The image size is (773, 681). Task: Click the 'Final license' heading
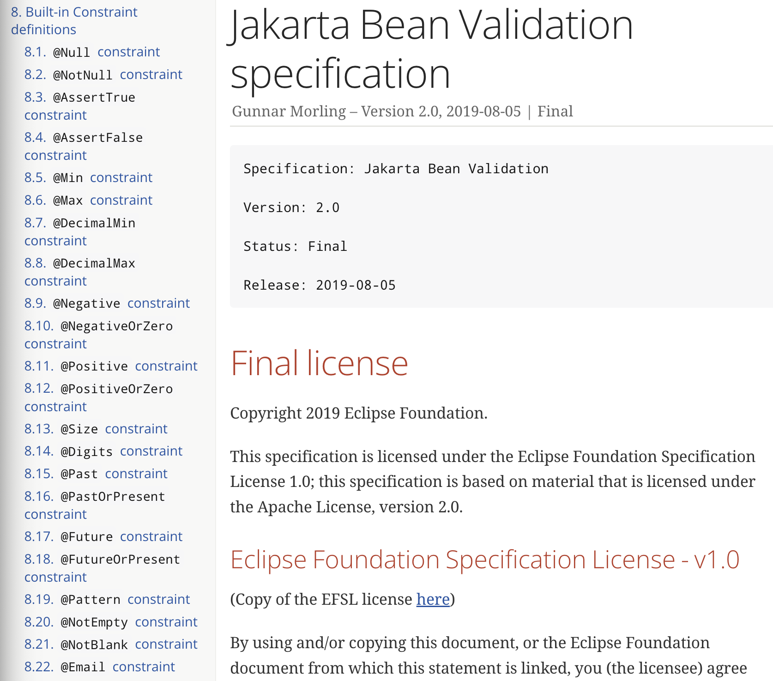(x=319, y=363)
